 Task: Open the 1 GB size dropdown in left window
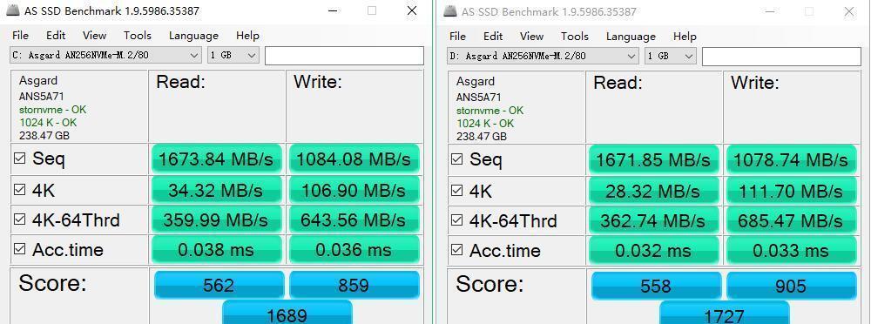tap(233, 55)
